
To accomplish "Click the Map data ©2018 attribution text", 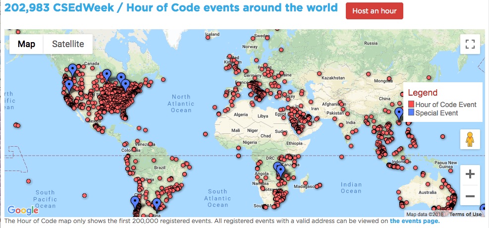I will pos(426,214).
